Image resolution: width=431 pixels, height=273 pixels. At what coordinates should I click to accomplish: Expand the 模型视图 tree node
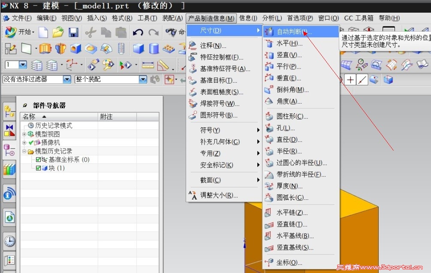point(24,134)
